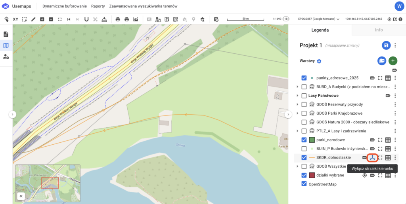Click the direction arrows icon for SKDR_dolnoslaskie

click(x=372, y=157)
